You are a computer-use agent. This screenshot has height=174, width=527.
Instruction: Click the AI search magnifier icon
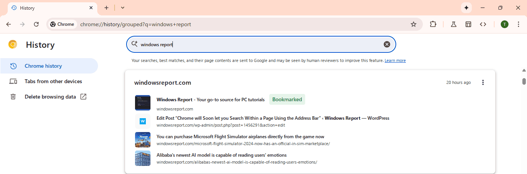[134, 44]
